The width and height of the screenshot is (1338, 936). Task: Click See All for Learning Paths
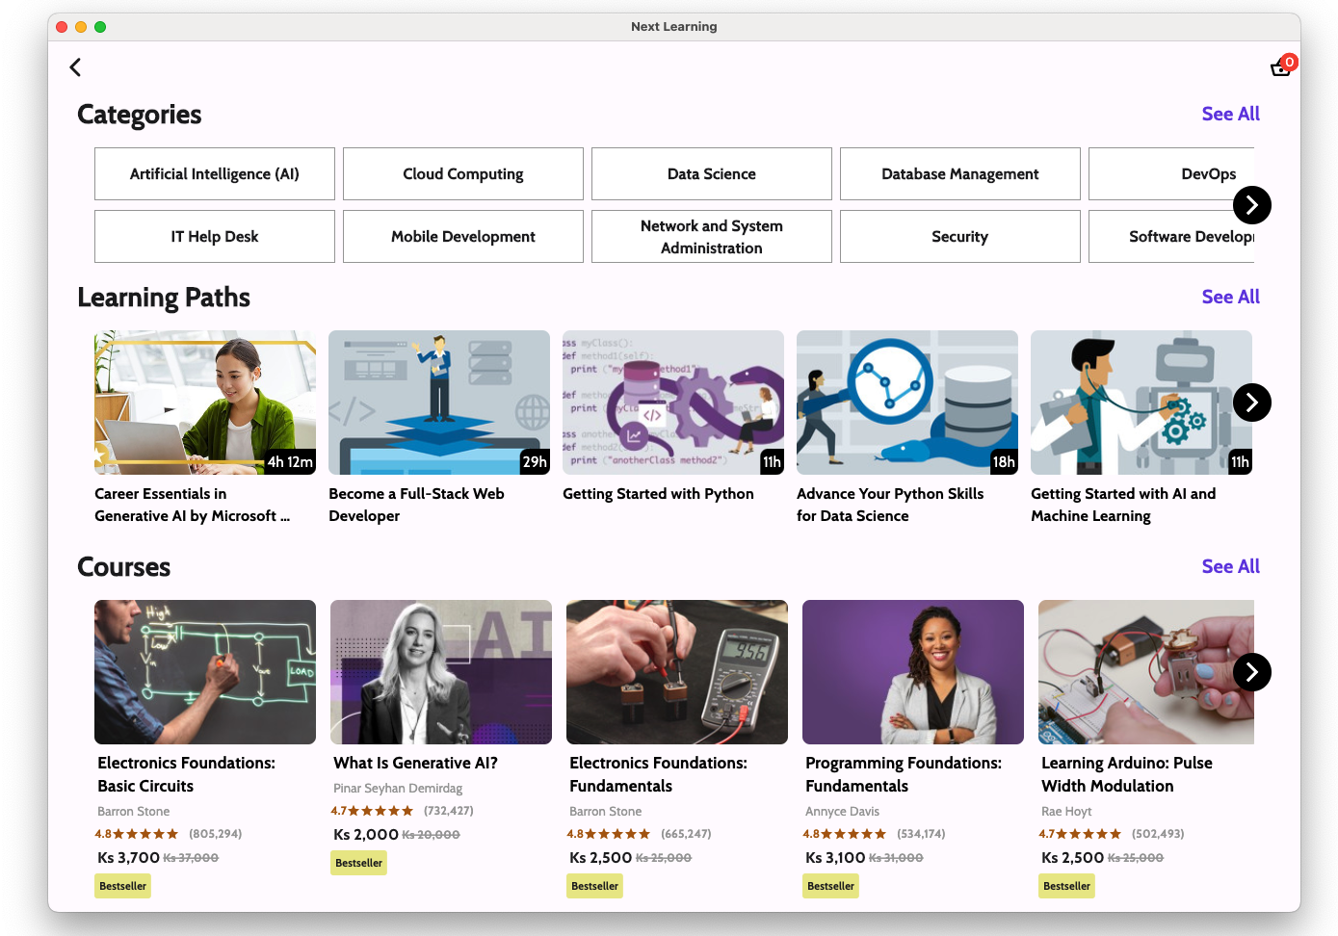click(x=1230, y=297)
